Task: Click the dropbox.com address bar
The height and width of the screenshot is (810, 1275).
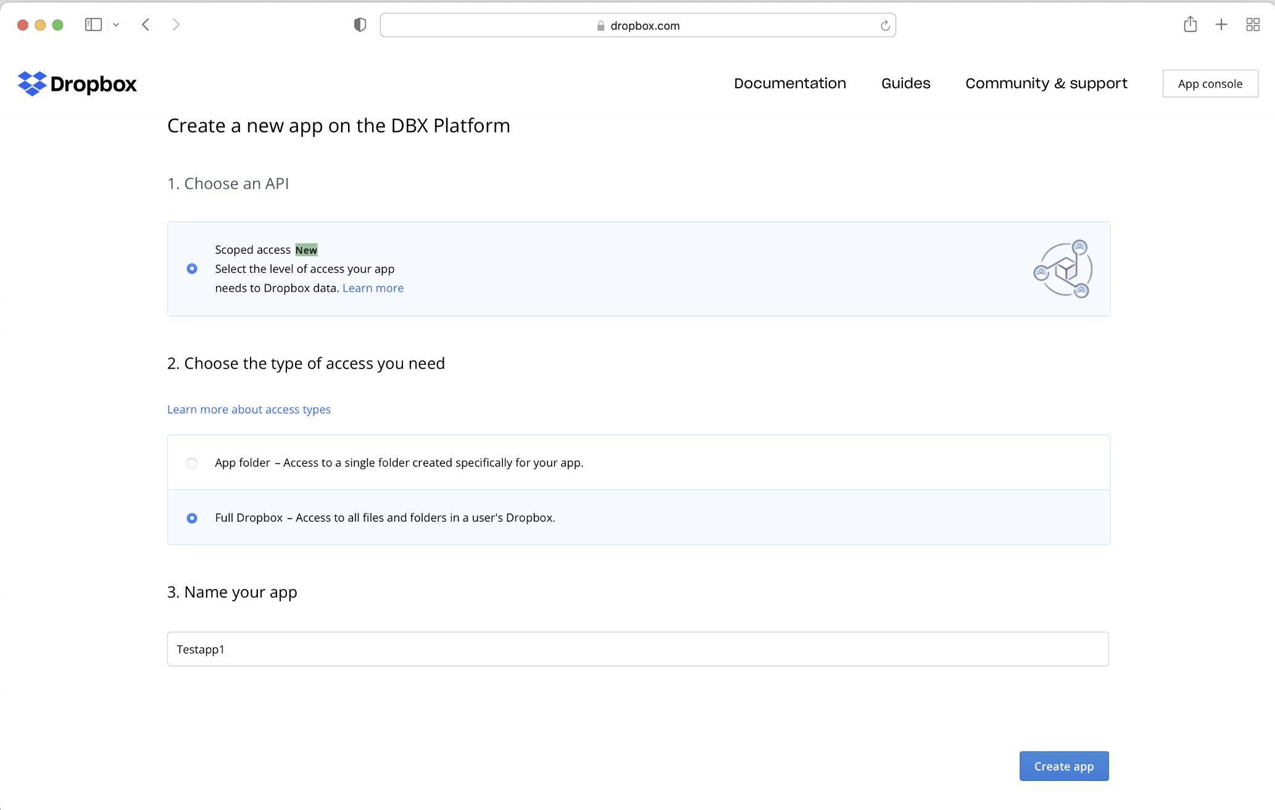Action: point(637,25)
